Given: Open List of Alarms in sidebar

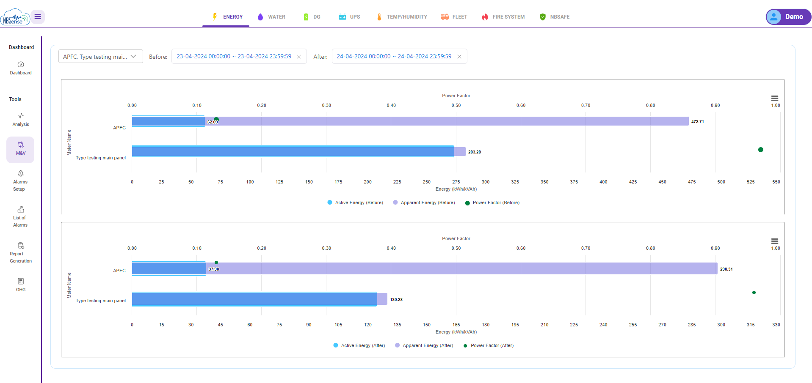Looking at the screenshot, I should tap(20, 217).
